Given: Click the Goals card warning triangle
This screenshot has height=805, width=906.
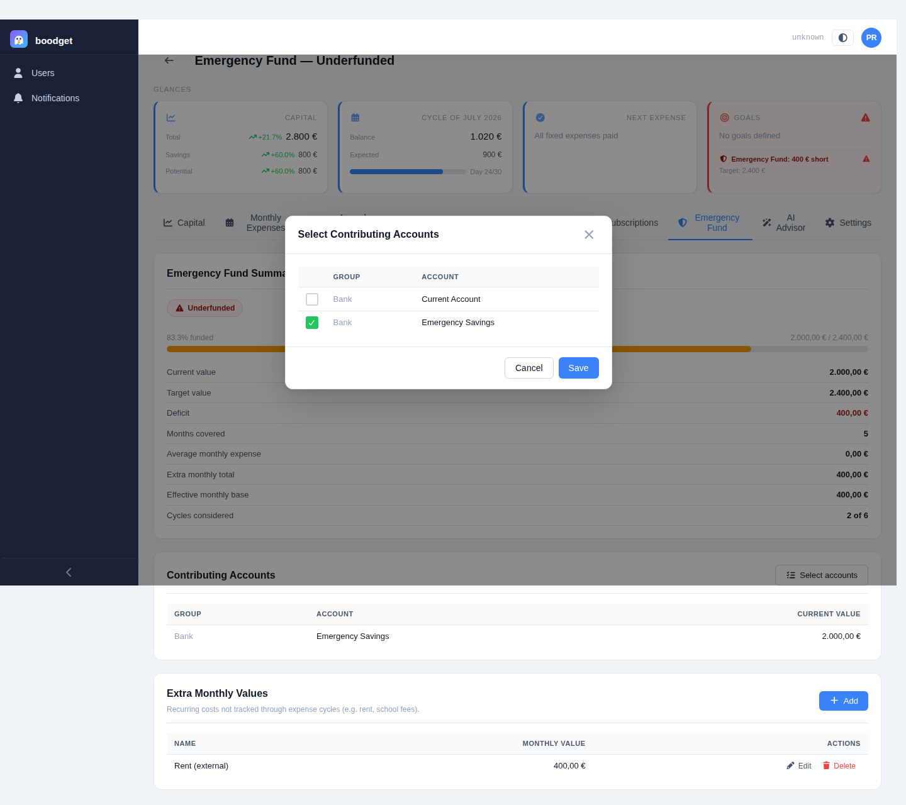Looking at the screenshot, I should [x=866, y=118].
